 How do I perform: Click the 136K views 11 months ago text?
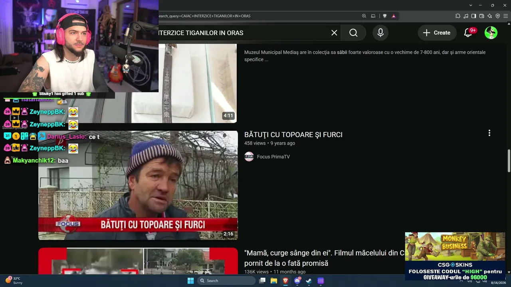point(275,271)
